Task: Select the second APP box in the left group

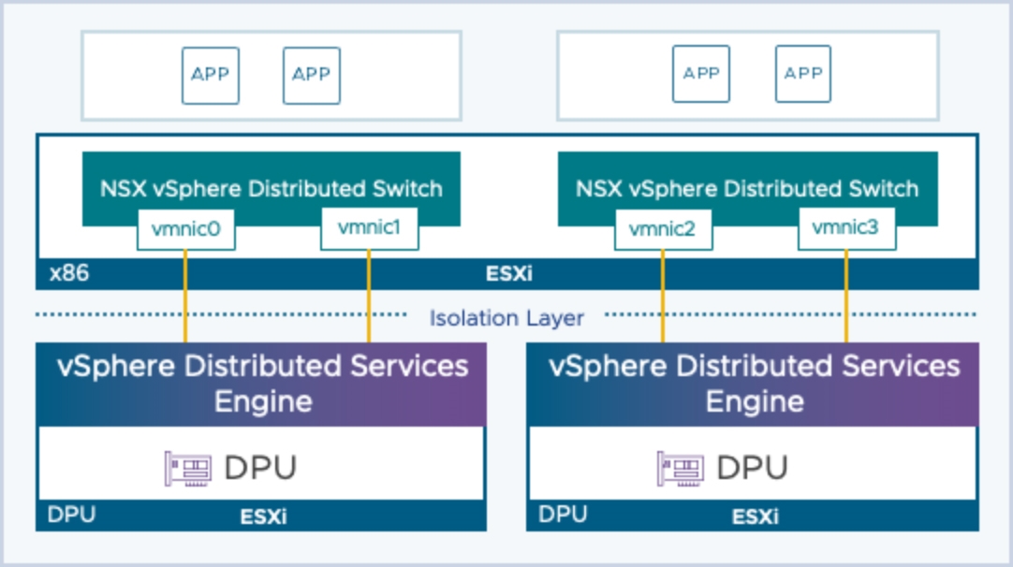Action: [x=312, y=76]
